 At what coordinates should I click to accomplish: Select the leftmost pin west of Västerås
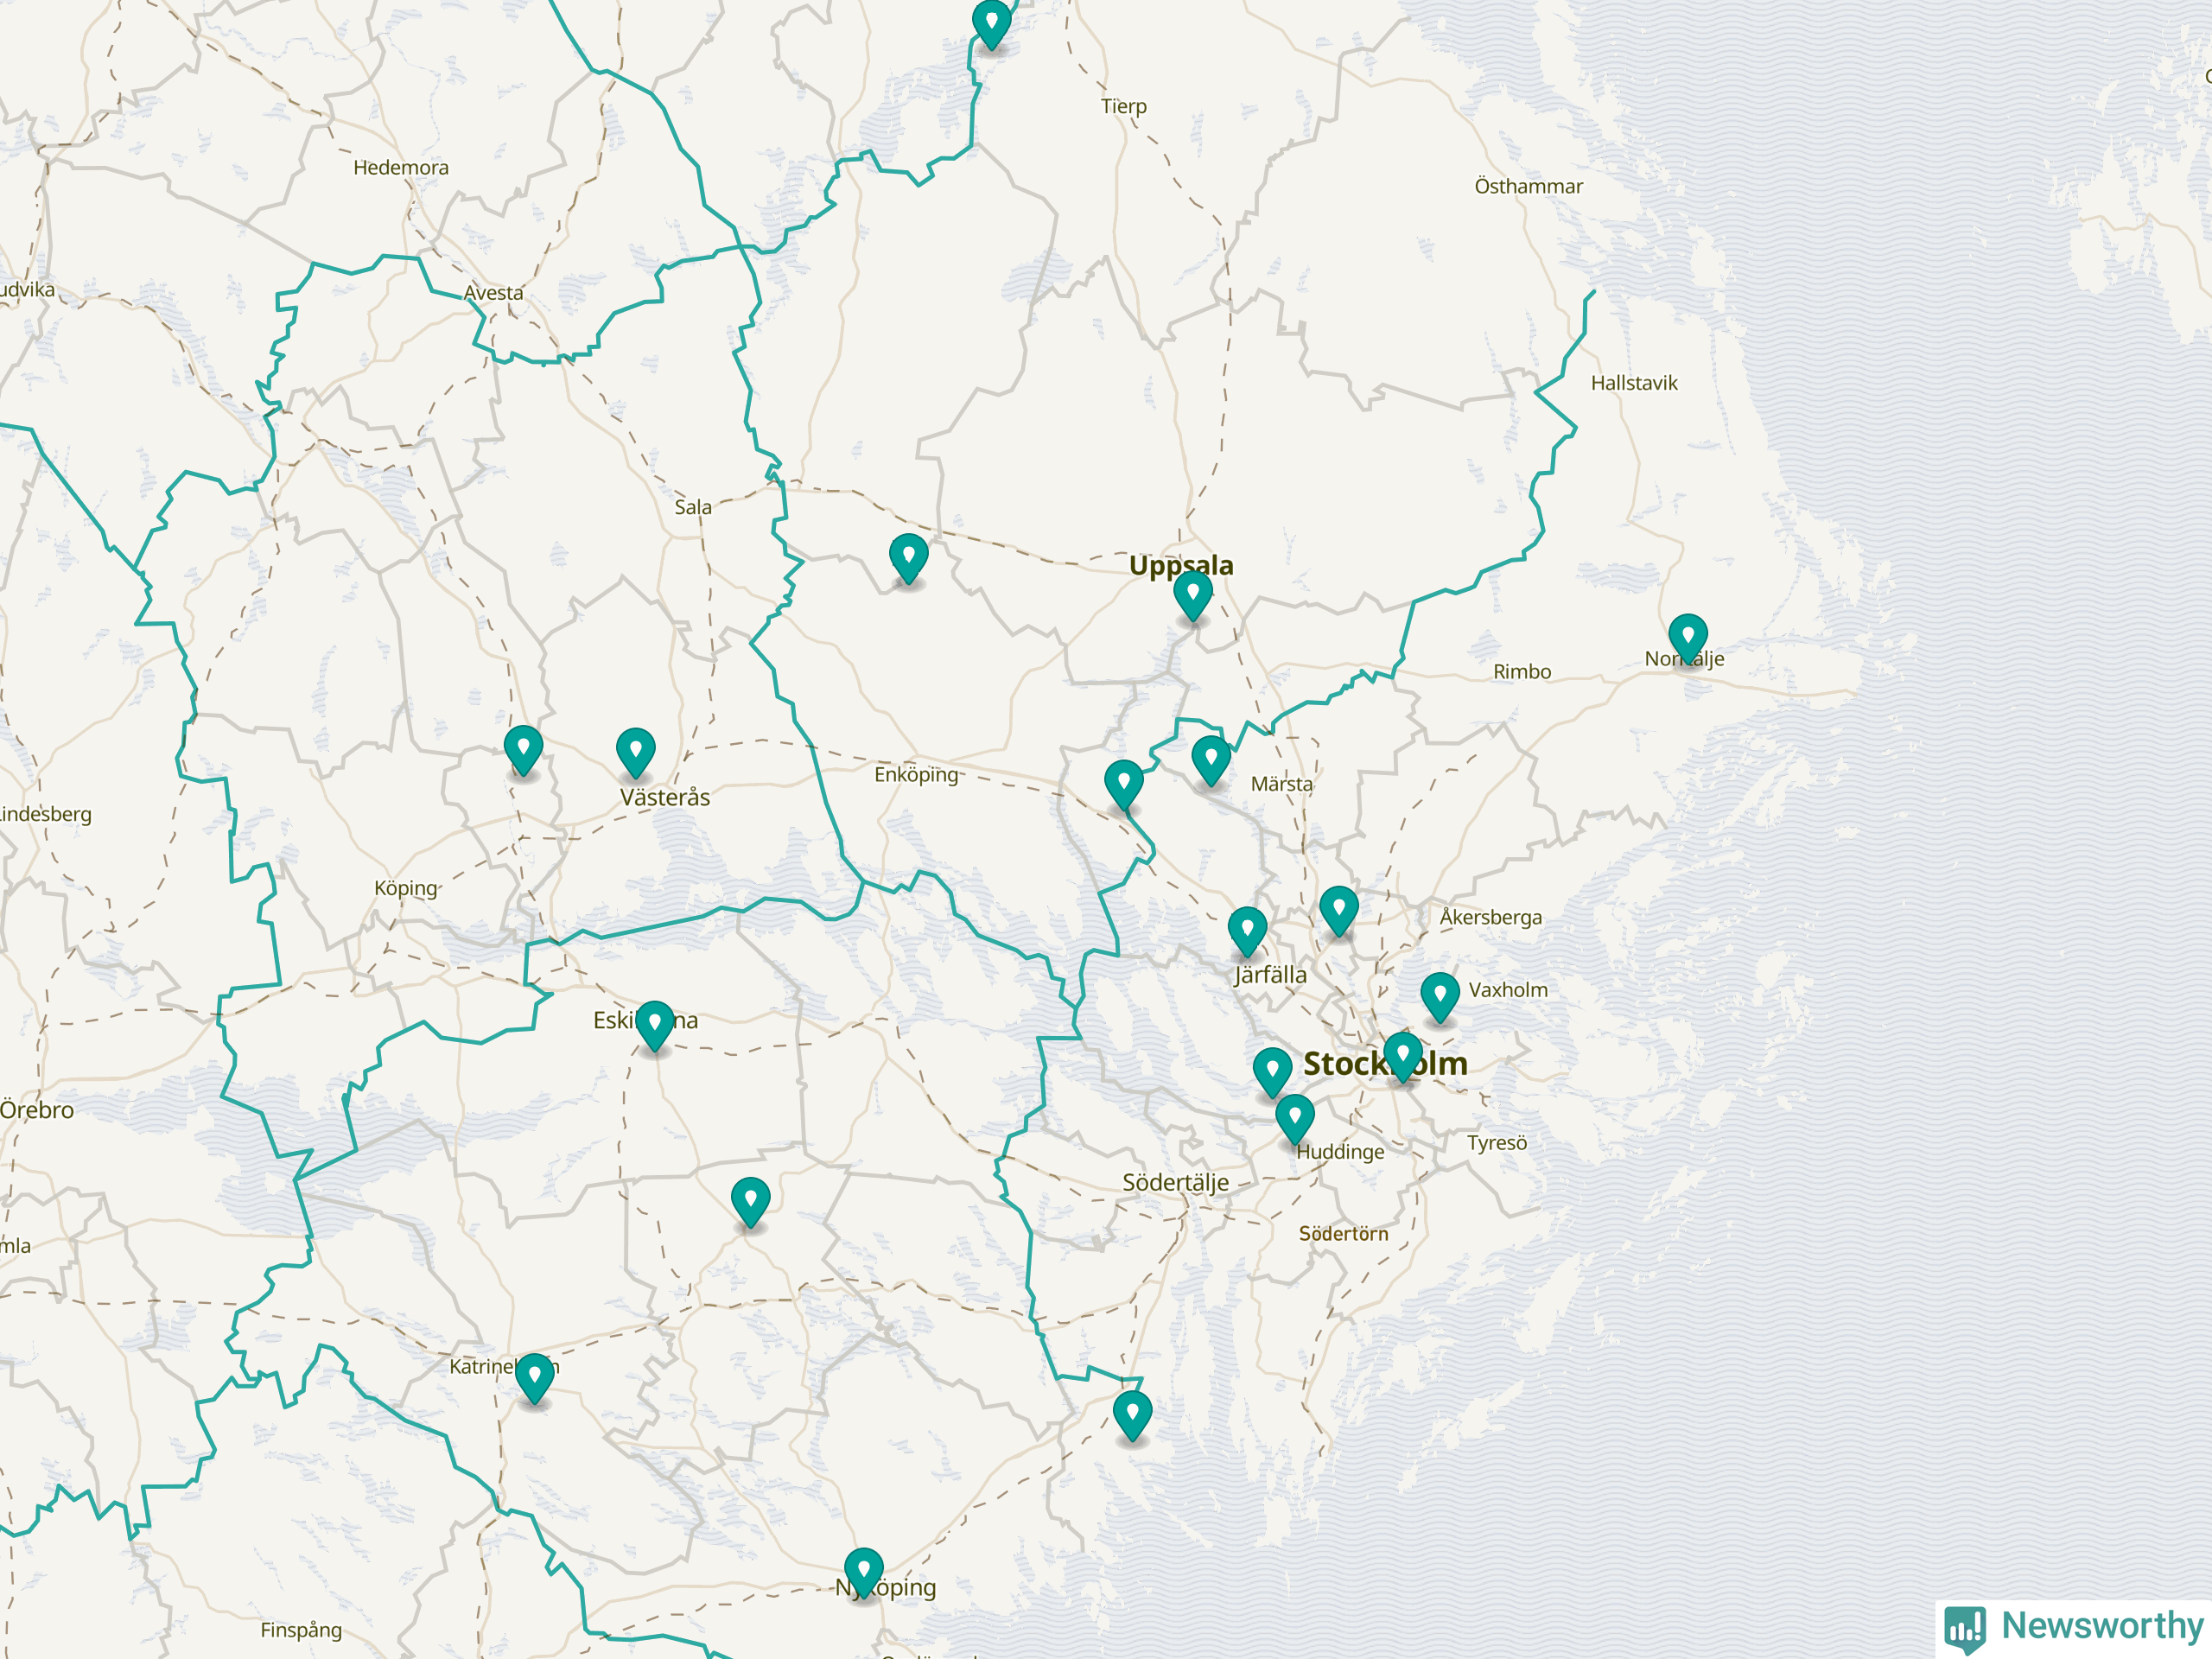click(x=523, y=749)
